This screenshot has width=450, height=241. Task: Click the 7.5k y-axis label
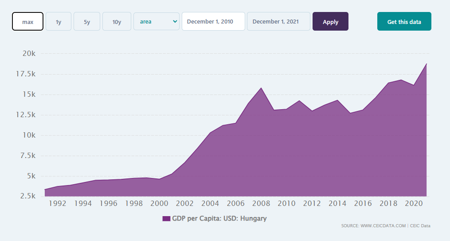tap(28, 155)
